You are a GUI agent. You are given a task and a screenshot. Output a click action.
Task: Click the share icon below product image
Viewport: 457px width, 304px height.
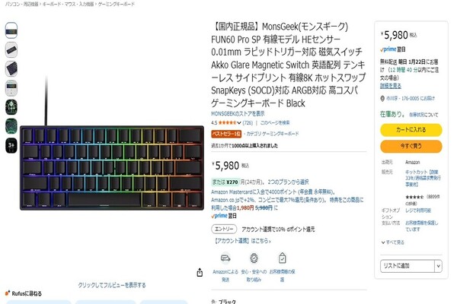click(x=200, y=272)
